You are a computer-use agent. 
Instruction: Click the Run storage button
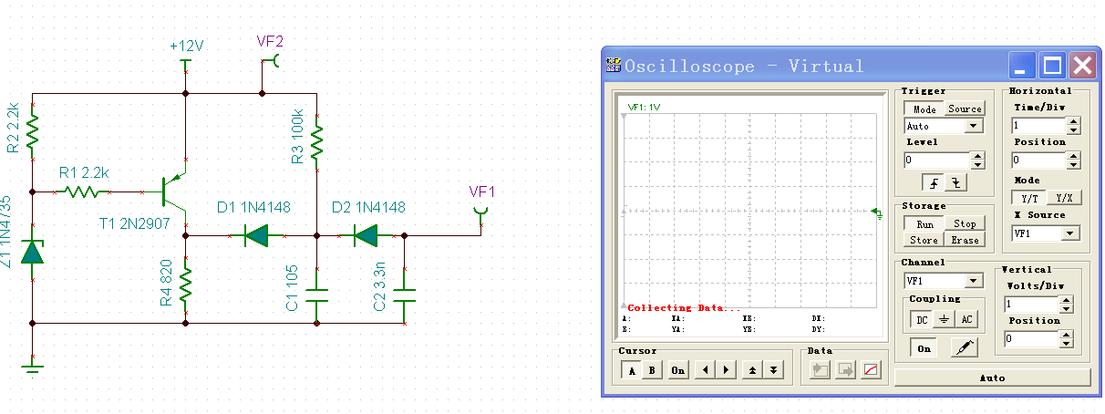click(x=924, y=223)
